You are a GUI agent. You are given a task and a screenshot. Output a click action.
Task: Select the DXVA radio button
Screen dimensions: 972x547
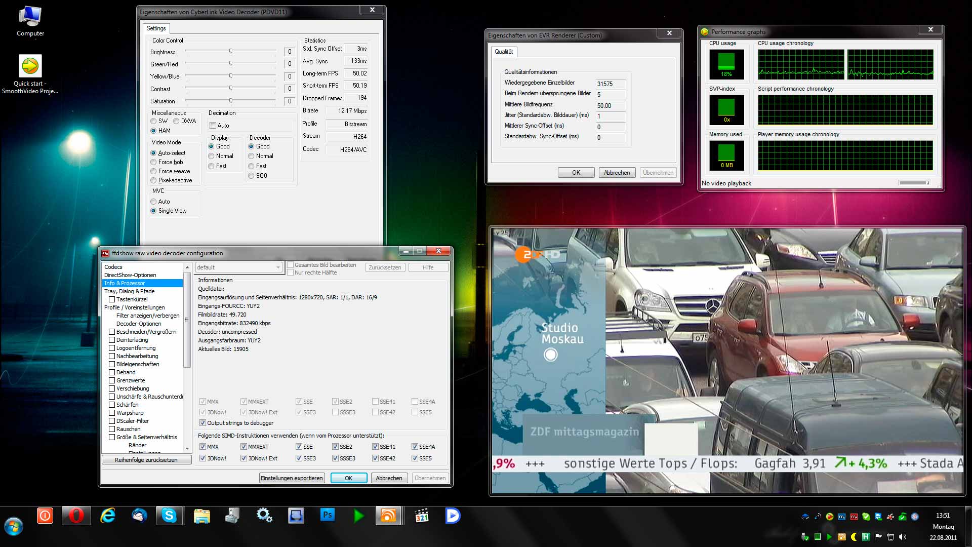(176, 121)
